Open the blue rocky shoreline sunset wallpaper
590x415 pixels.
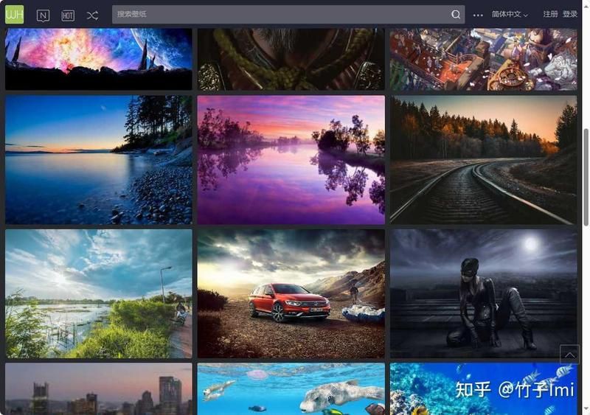(x=98, y=160)
